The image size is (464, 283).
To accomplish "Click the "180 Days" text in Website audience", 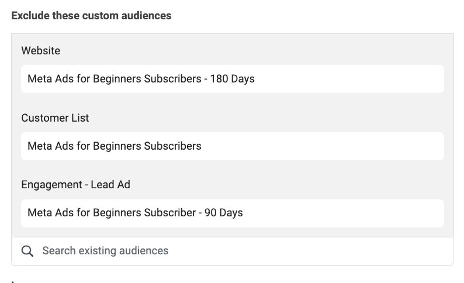I will pyautogui.click(x=233, y=79).
